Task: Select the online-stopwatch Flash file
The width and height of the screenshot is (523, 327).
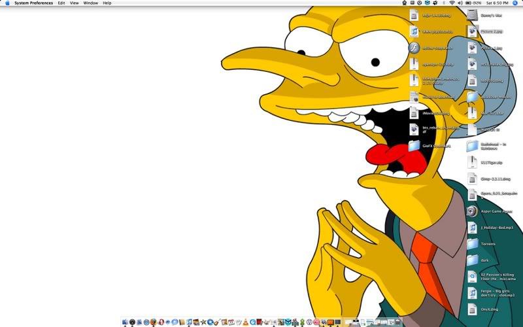Action: (x=414, y=48)
